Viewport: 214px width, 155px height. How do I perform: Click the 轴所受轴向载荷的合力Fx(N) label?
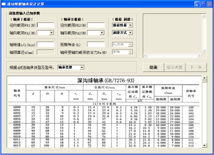coord(83,52)
